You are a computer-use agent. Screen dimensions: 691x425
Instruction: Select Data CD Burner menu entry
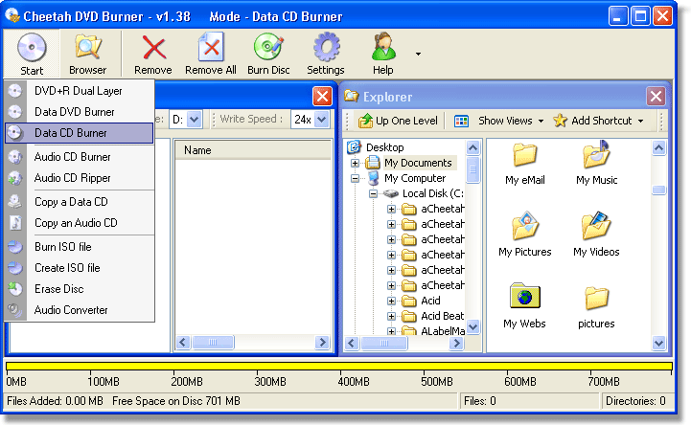tap(80, 133)
